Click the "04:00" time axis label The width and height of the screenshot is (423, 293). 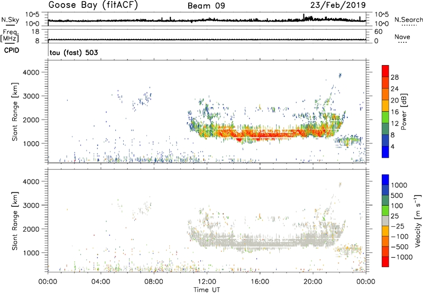pyautogui.click(x=100, y=282)
